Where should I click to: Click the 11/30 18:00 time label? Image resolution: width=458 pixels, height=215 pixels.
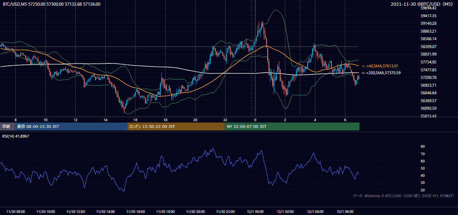point(165,212)
